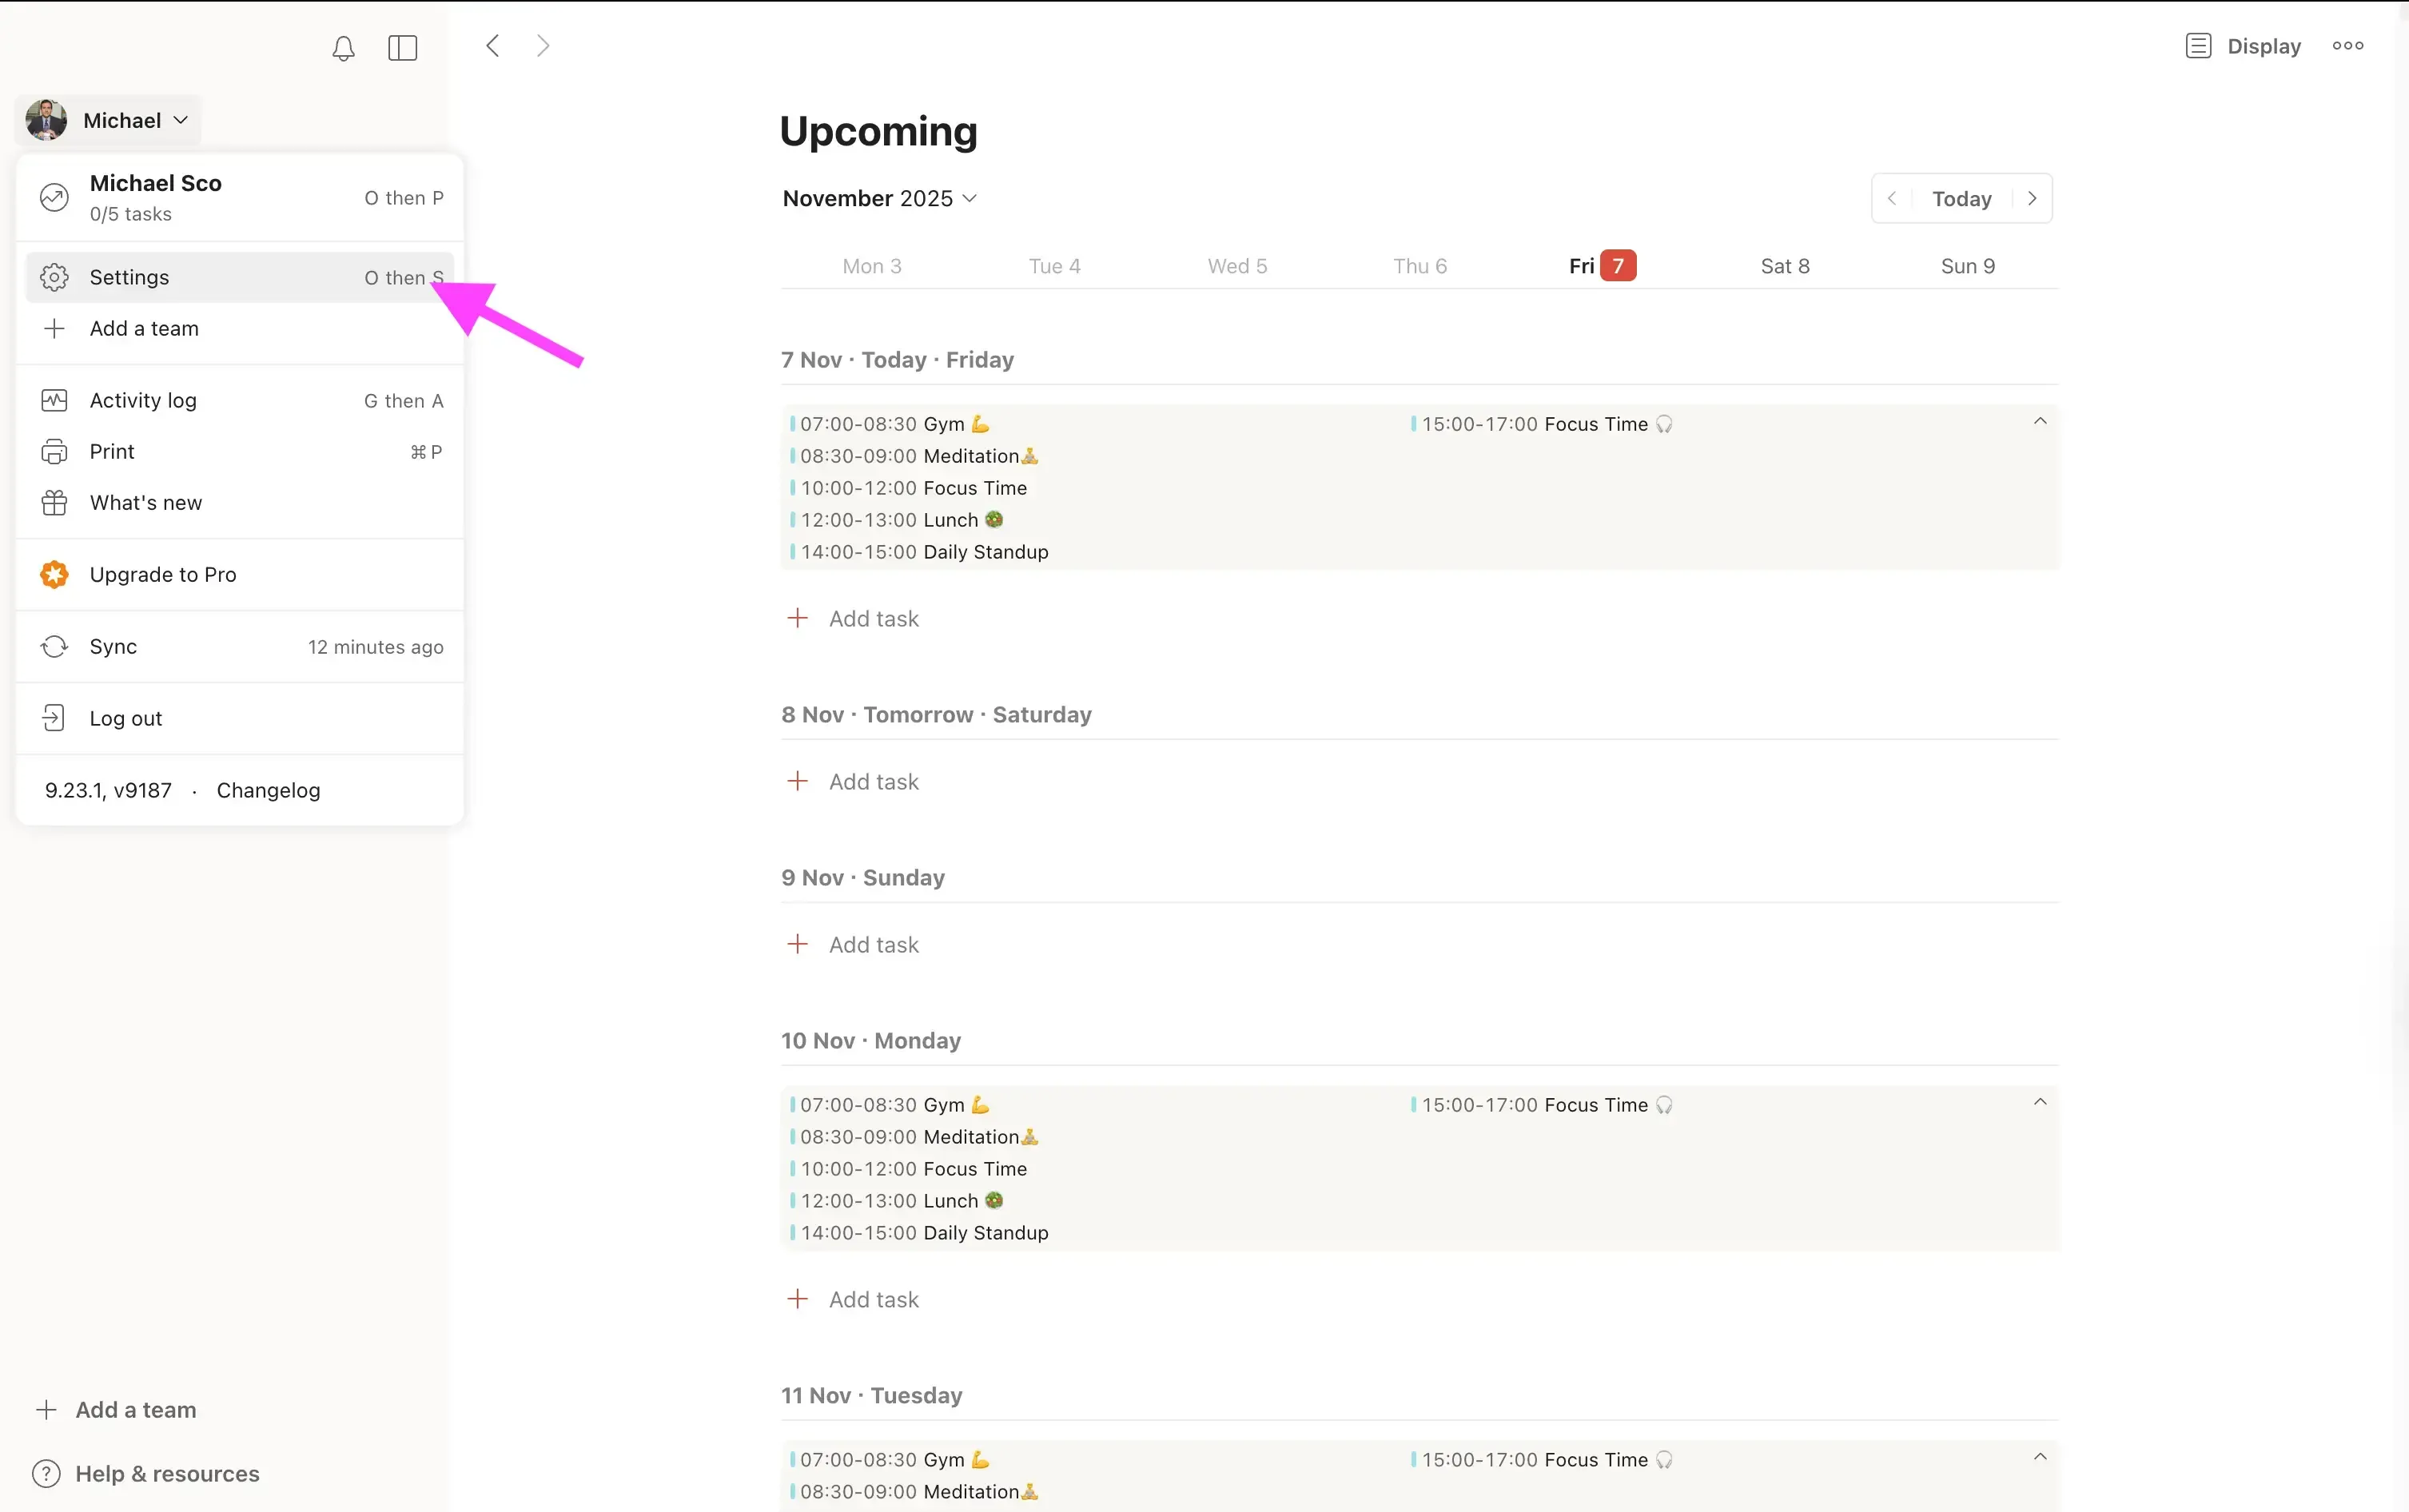
Task: Open Help & resources
Action: coord(166,1472)
